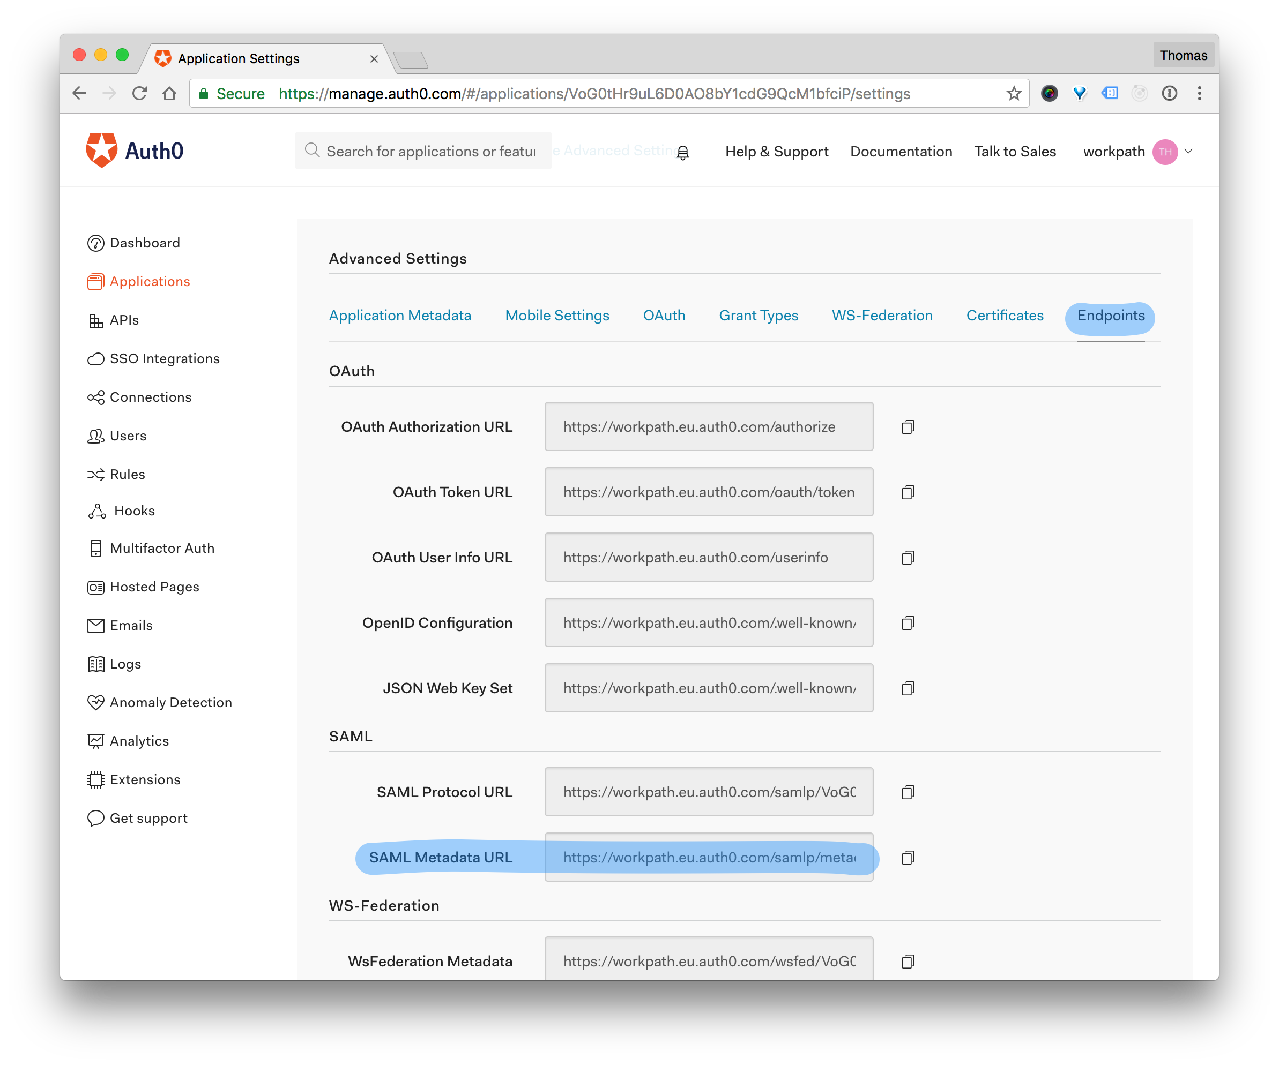Switch to Mobile Settings tab
Image resolution: width=1279 pixels, height=1066 pixels.
[x=557, y=316]
